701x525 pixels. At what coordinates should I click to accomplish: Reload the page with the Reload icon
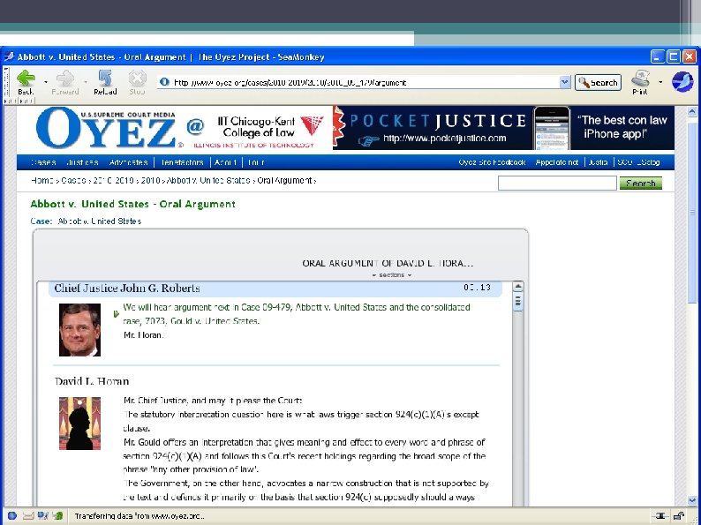point(106,79)
